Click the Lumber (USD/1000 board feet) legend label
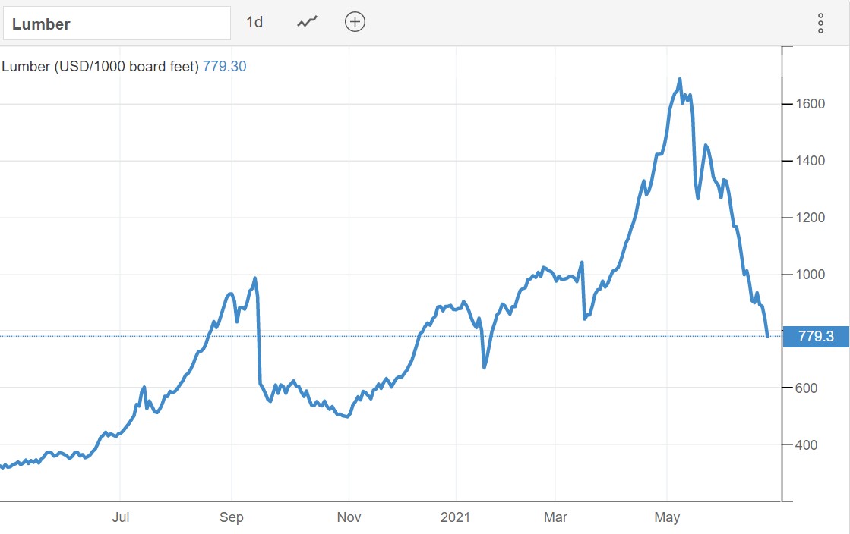This screenshot has height=534, width=850. pos(100,67)
